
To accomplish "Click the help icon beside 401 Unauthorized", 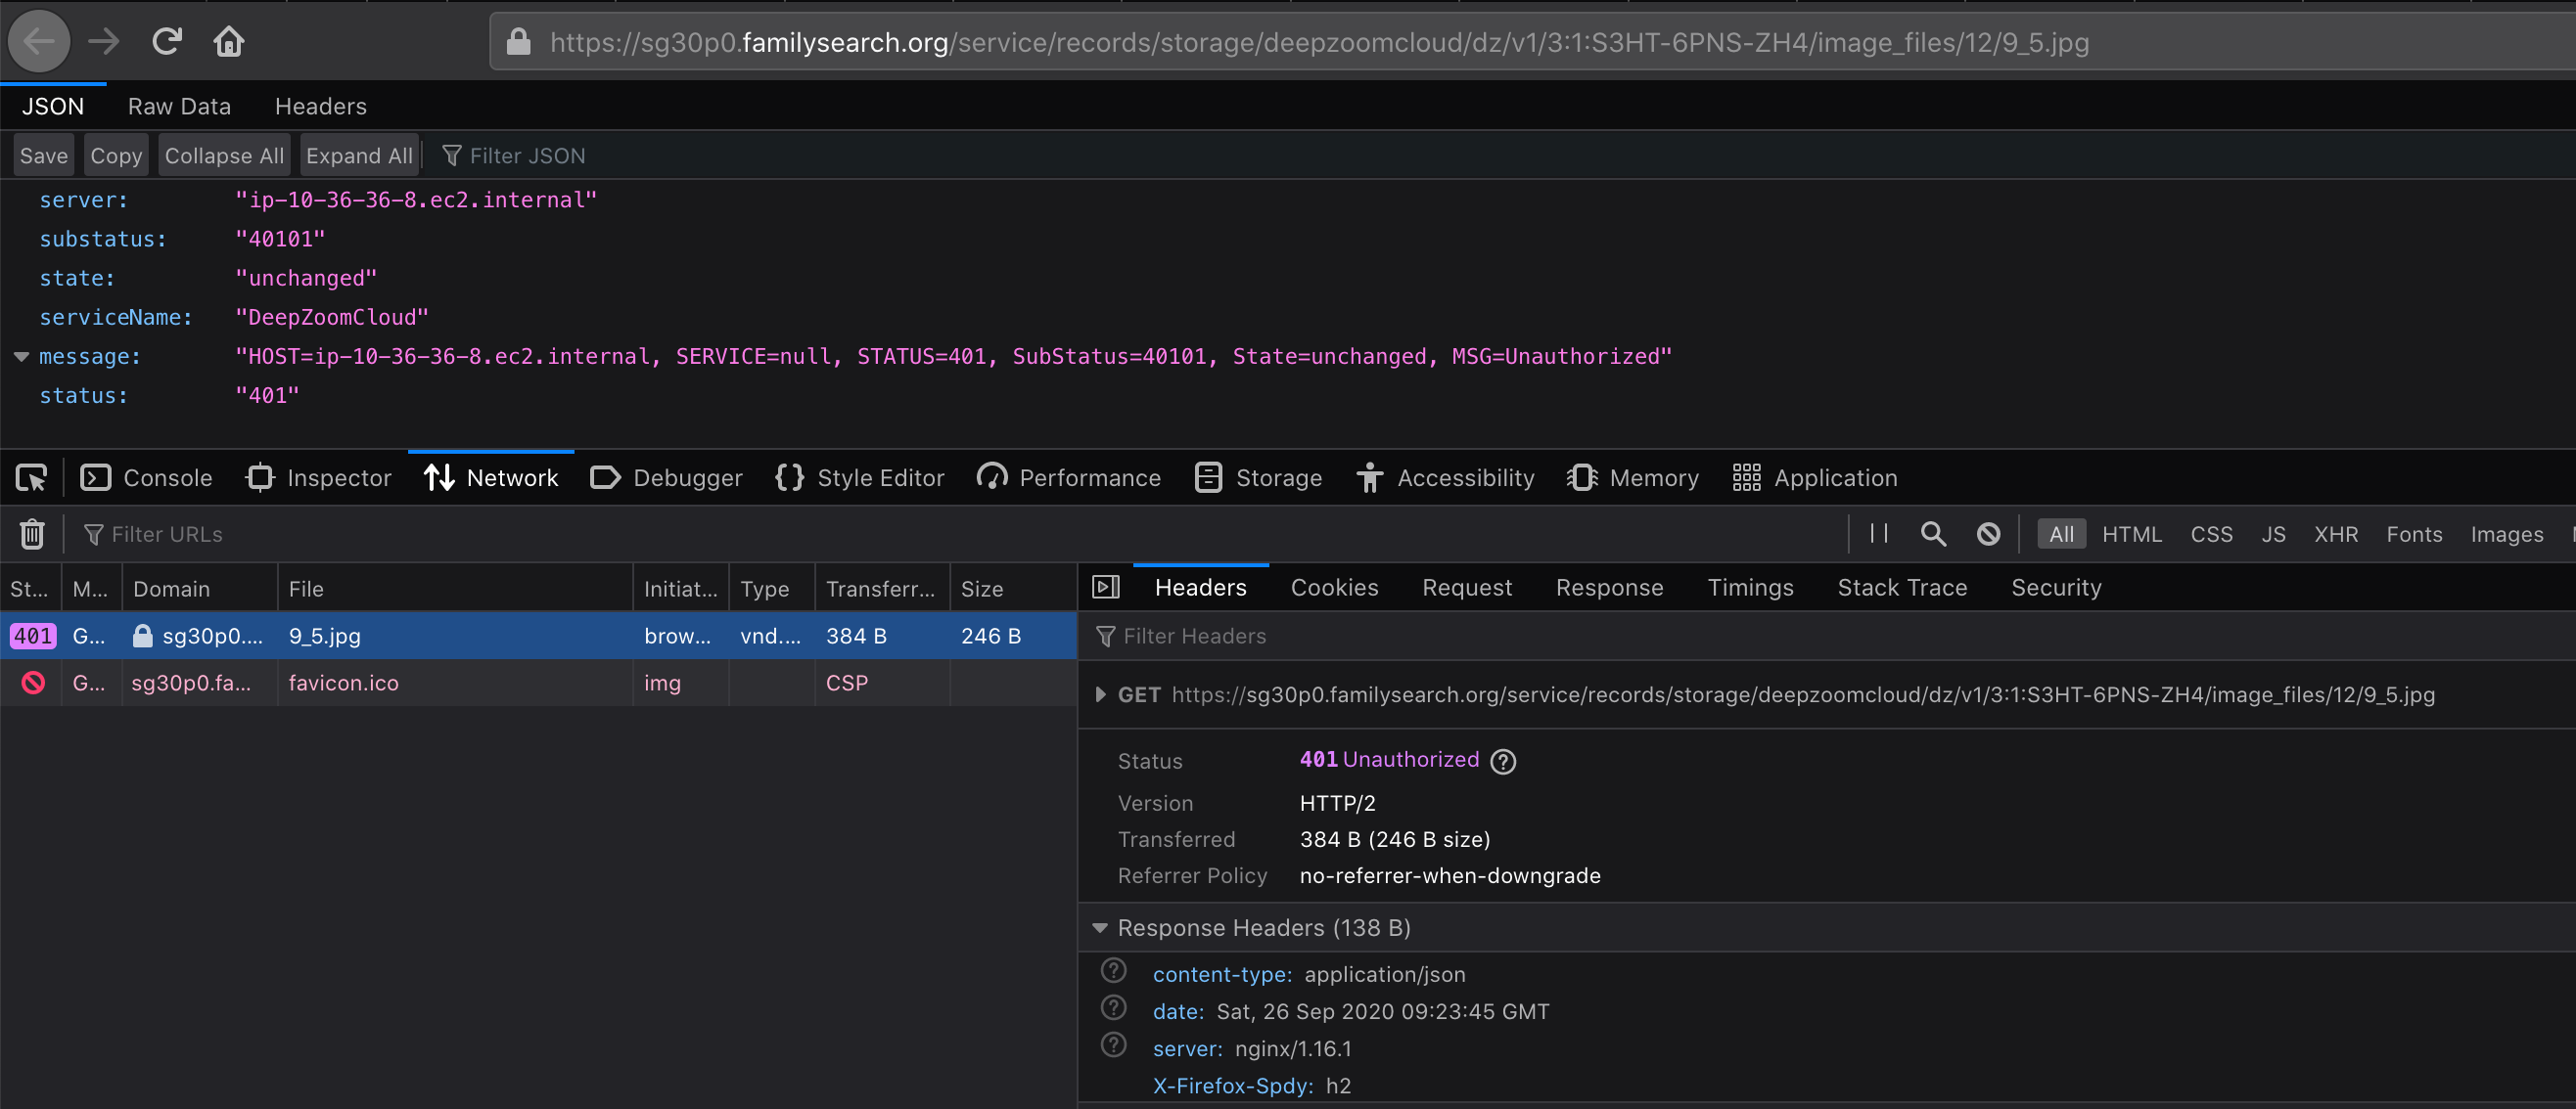I will (1502, 761).
